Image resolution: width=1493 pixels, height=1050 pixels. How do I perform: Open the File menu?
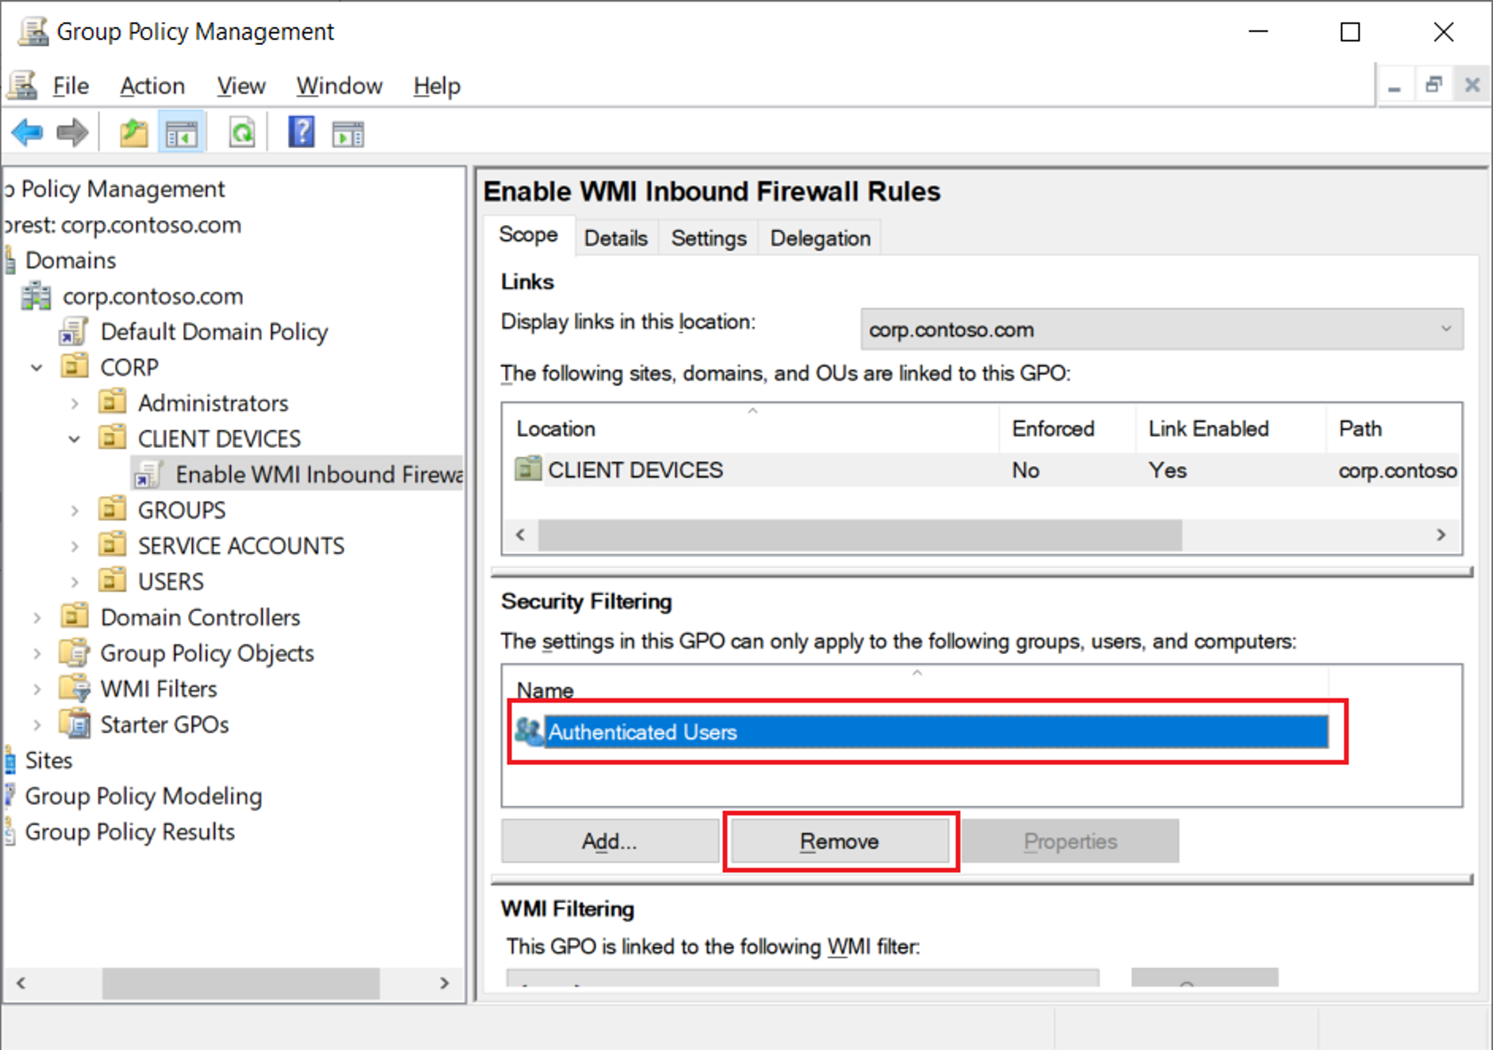71,86
